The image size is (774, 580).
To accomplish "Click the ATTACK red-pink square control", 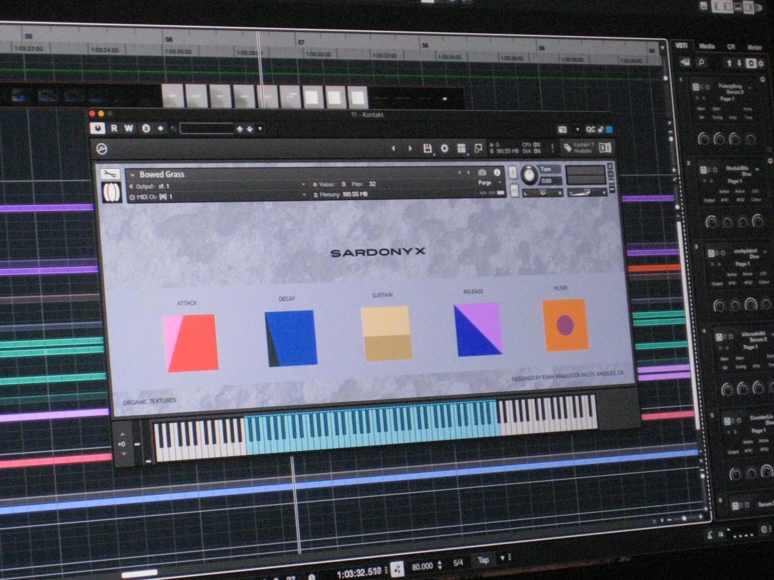I will click(191, 343).
